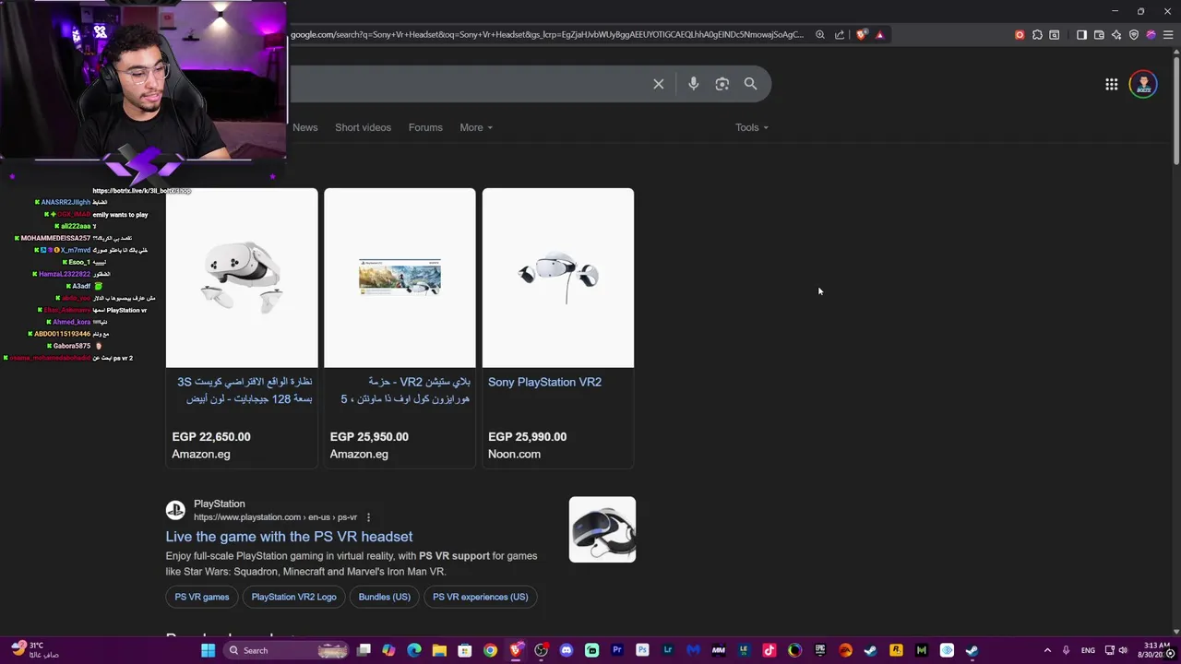The height and width of the screenshot is (664, 1181).
Task: Launch TikTok from the taskbar
Action: pos(769,650)
